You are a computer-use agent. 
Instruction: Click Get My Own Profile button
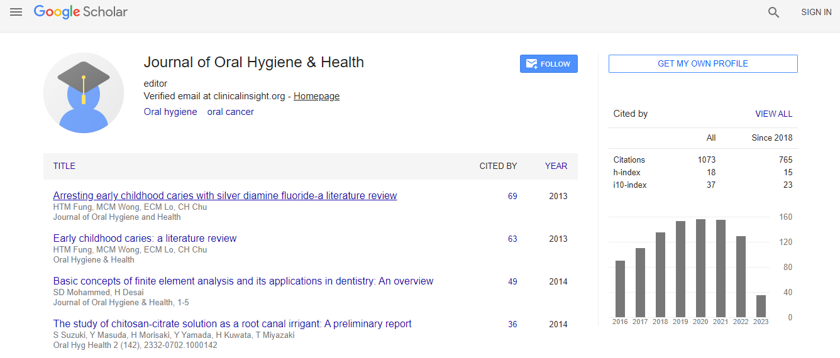(x=702, y=63)
